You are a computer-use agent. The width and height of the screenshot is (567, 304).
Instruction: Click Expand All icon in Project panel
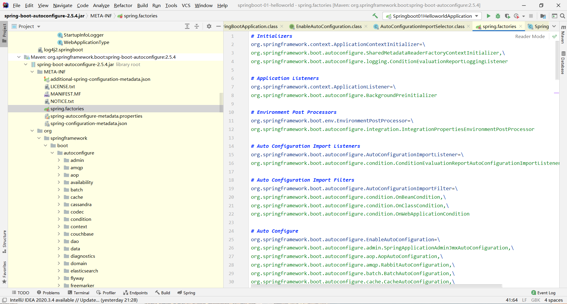point(187,26)
